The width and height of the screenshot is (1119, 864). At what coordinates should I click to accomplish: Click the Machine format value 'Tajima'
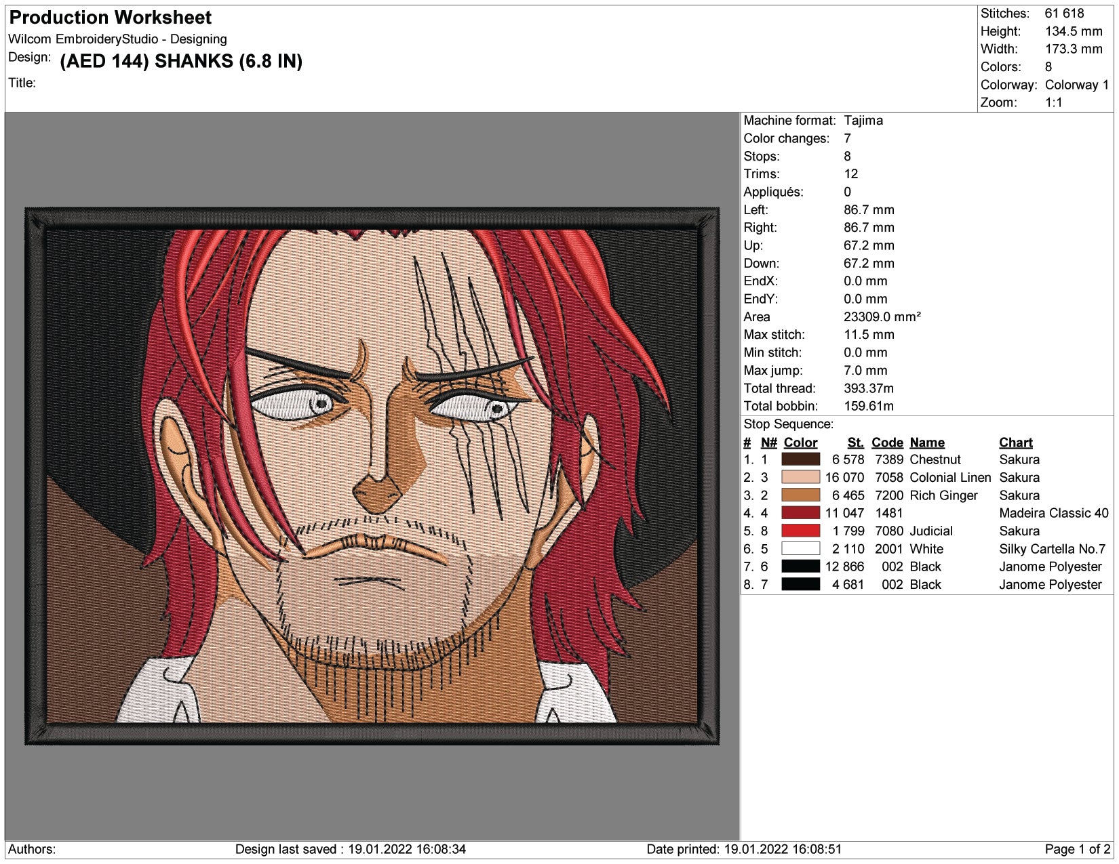[863, 121]
